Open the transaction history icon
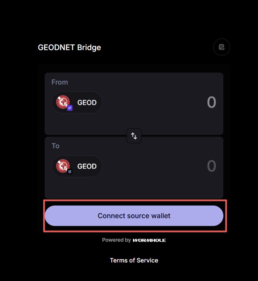Image resolution: width=258 pixels, height=281 pixels. click(221, 47)
